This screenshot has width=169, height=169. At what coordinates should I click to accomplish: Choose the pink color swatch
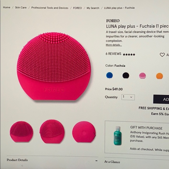pyautogui.click(x=142, y=76)
